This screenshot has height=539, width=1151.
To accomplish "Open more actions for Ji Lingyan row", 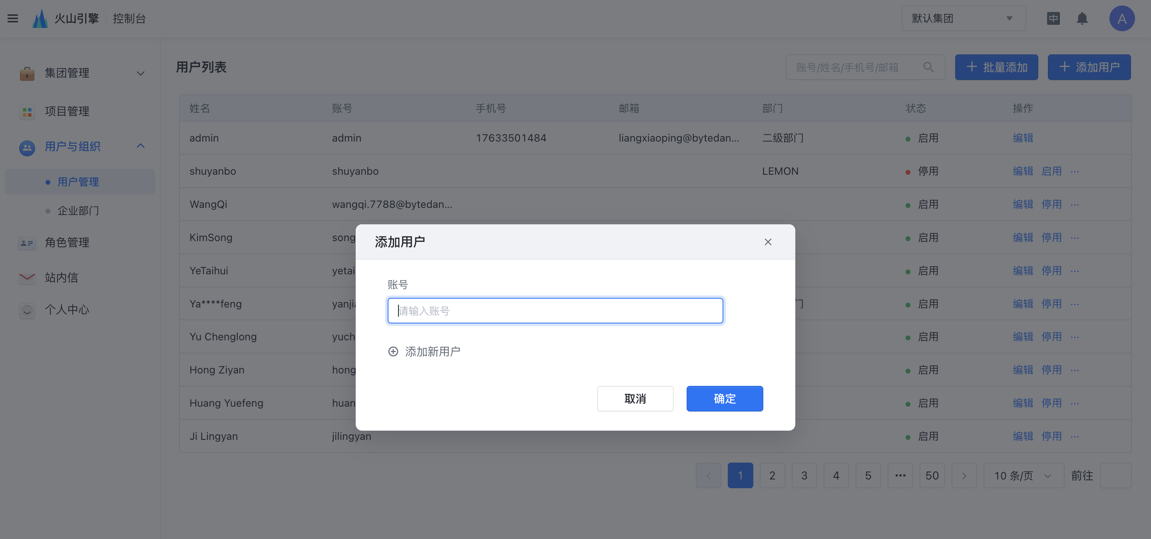I will tap(1075, 436).
